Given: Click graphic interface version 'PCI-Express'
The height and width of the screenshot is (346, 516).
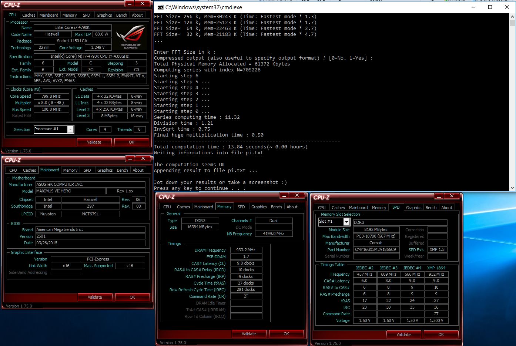Looking at the screenshot, I should [x=98, y=259].
